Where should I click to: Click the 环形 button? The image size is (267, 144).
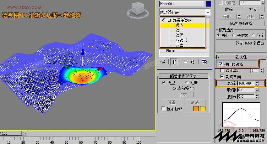click(x=227, y=17)
